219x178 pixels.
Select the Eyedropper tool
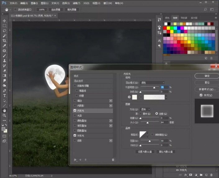4,46
